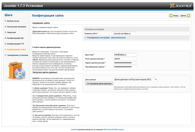Screen dimensions: 195x132
Task: Click the green forward arrow icon
Action: pos(188,16)
